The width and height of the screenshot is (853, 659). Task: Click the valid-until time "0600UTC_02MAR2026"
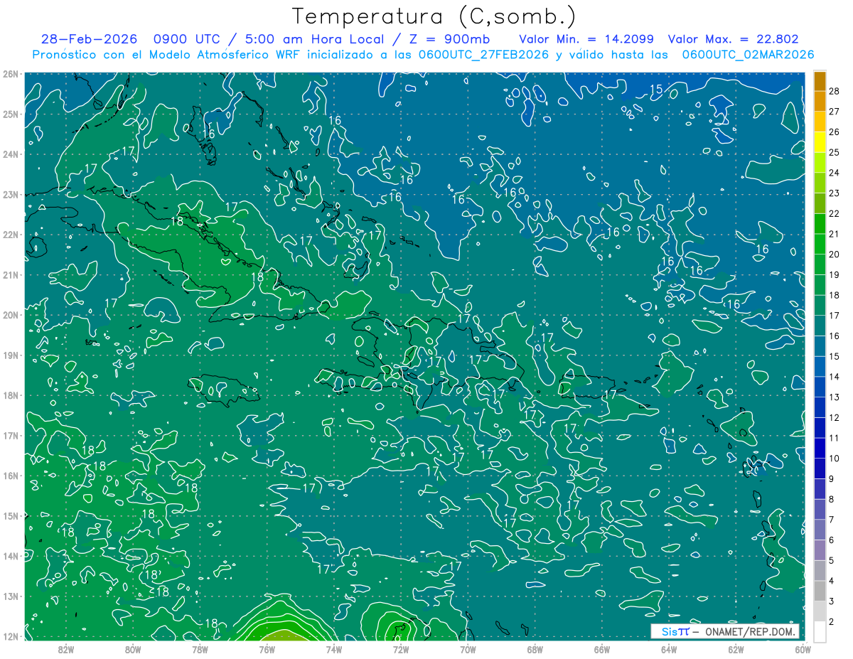pyautogui.click(x=748, y=55)
